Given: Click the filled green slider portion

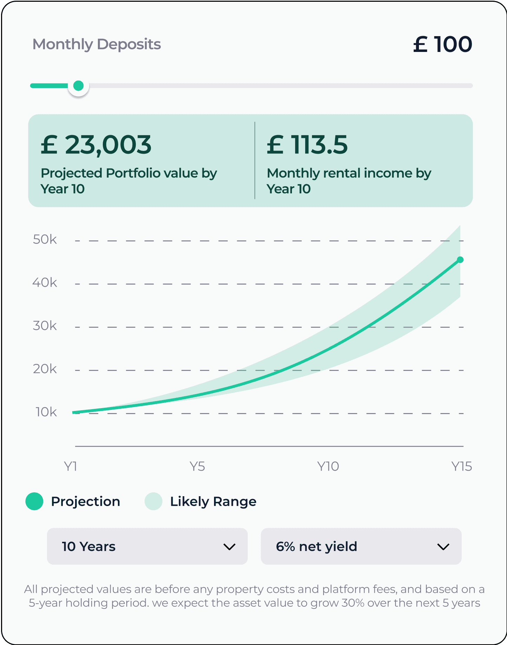Looking at the screenshot, I should 49,86.
